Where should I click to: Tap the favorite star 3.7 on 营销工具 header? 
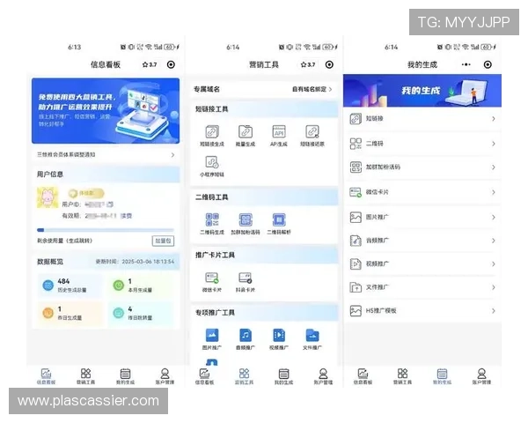click(x=308, y=64)
